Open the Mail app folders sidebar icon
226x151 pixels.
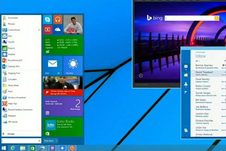(186, 75)
